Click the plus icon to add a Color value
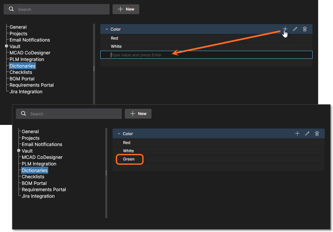333x232 pixels. pyautogui.click(x=285, y=29)
